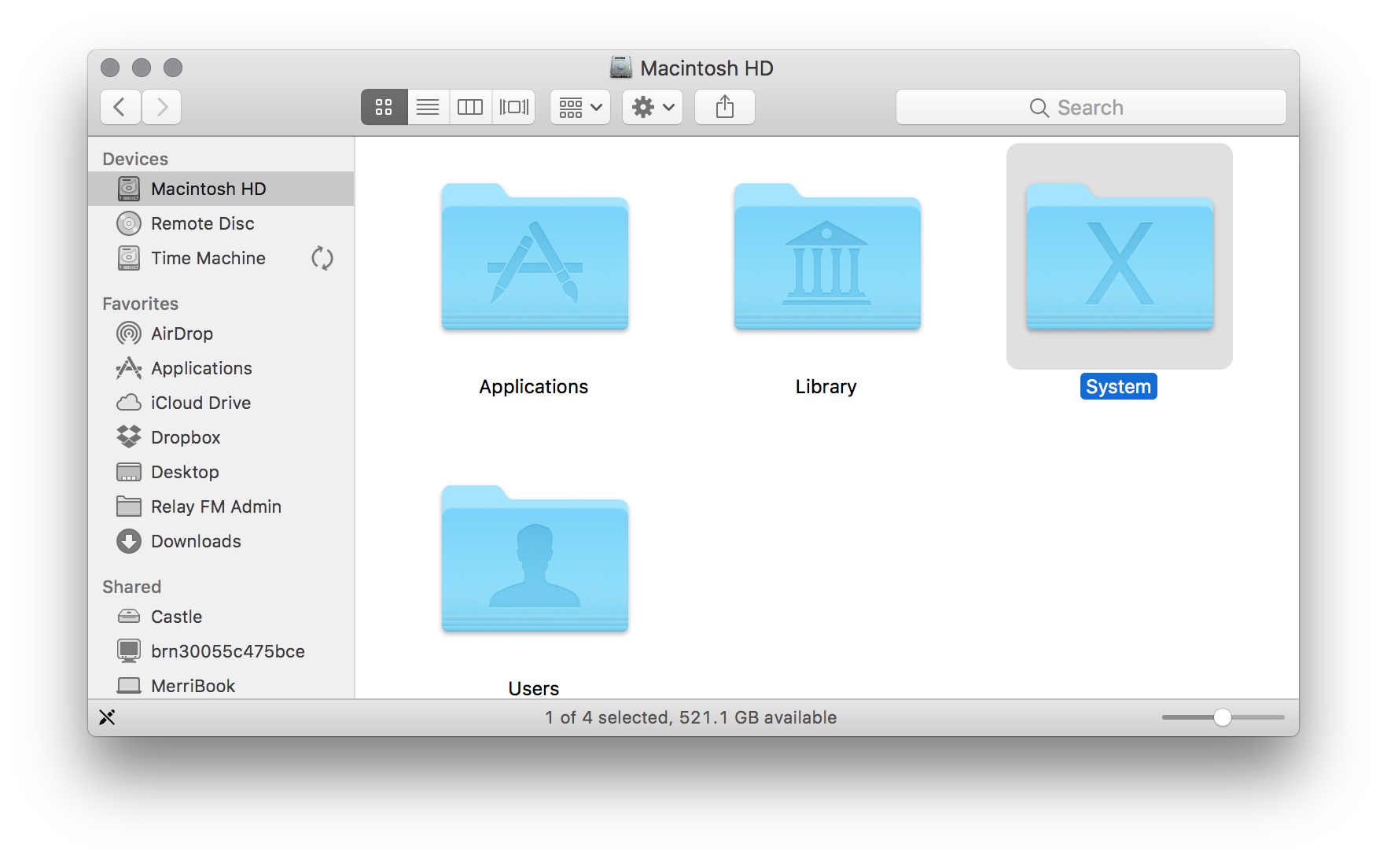Select Castle shared server
1387x862 pixels.
[x=221, y=617]
